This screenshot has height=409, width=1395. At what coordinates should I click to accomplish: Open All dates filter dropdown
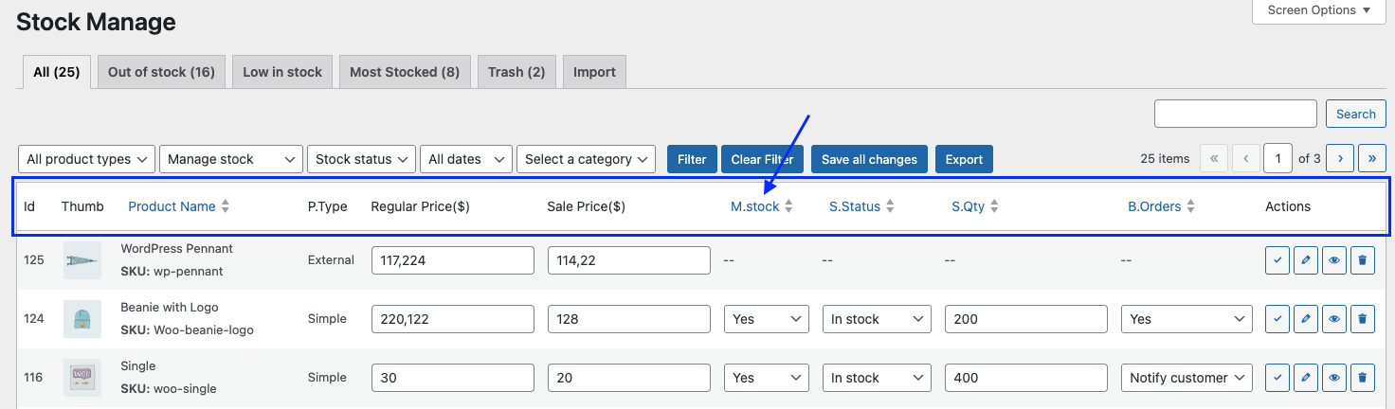pos(466,159)
